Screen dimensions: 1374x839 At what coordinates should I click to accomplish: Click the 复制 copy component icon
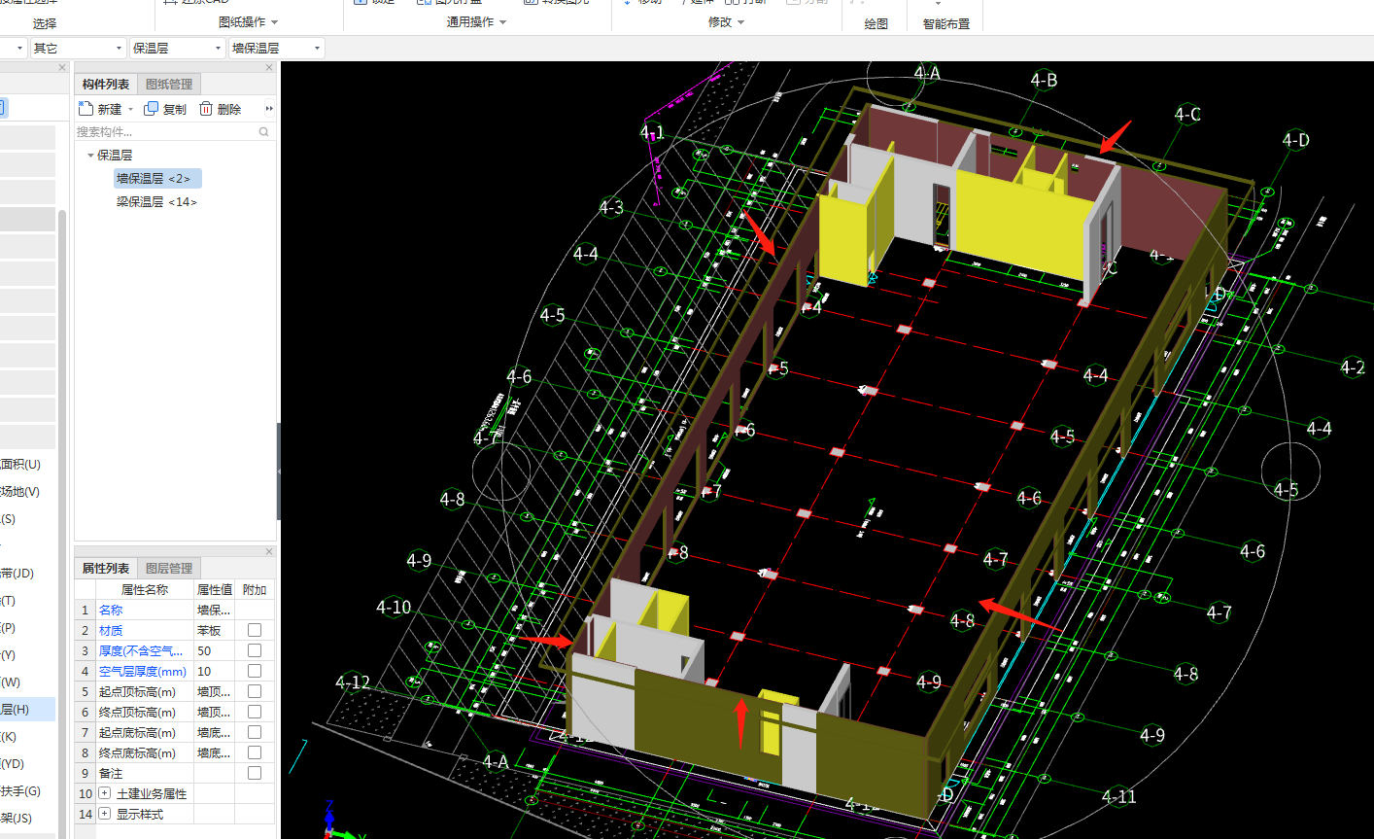[x=151, y=109]
